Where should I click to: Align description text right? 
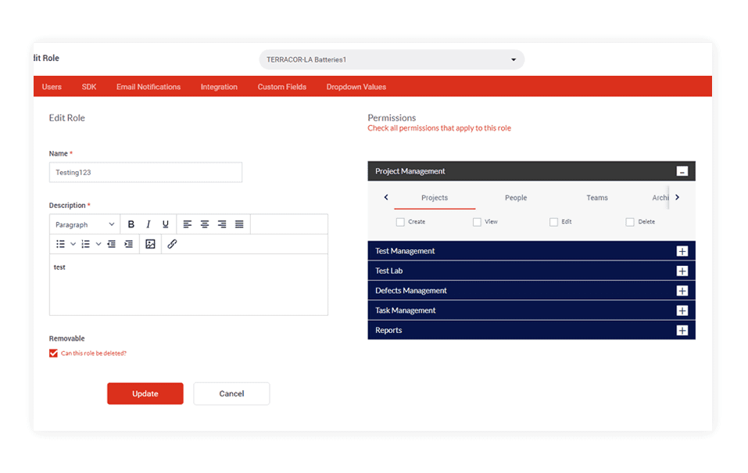click(x=222, y=224)
